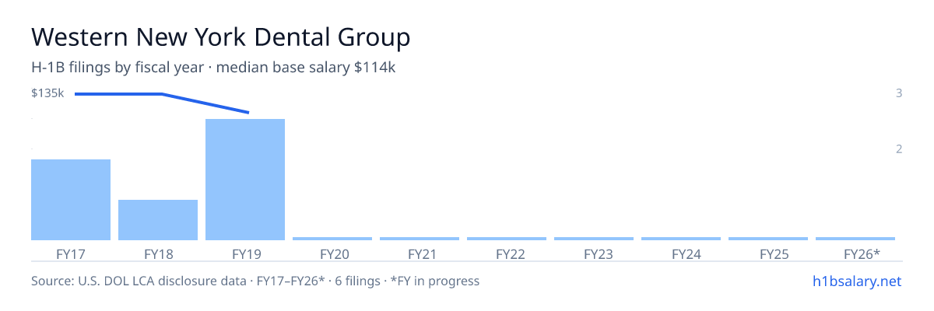This screenshot has width=934, height=311.
Task: Click the FY19 axis label
Action: (x=245, y=253)
